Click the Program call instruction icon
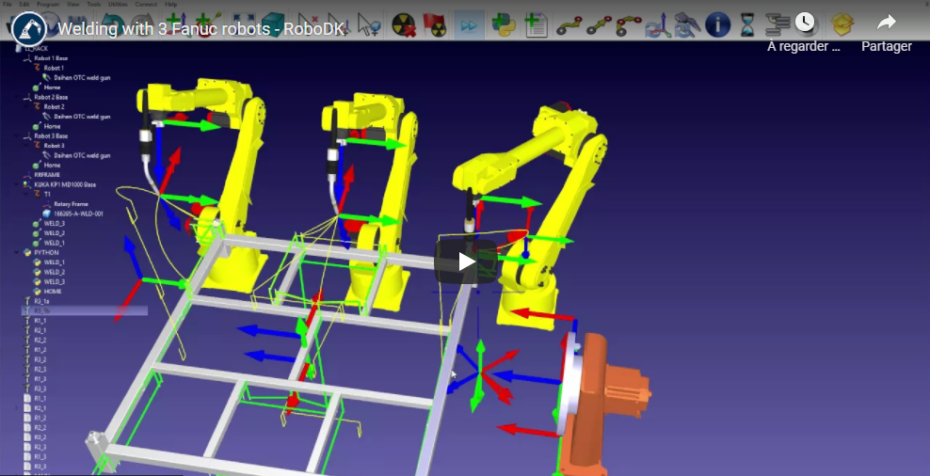The width and height of the screenshot is (930, 476). [x=777, y=24]
